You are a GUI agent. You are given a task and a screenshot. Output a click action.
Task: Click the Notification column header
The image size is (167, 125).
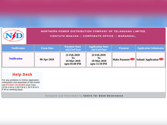18,48
